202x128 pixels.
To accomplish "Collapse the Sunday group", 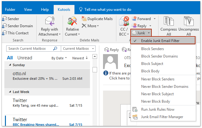I will [10, 65].
